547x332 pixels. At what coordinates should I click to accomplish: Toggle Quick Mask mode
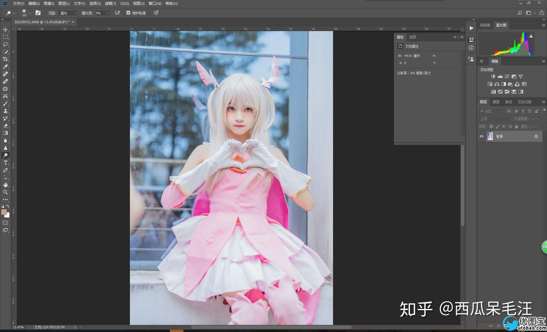click(x=5, y=223)
